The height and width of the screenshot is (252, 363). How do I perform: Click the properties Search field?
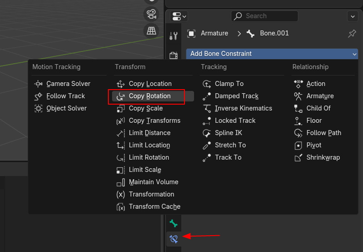click(264, 16)
